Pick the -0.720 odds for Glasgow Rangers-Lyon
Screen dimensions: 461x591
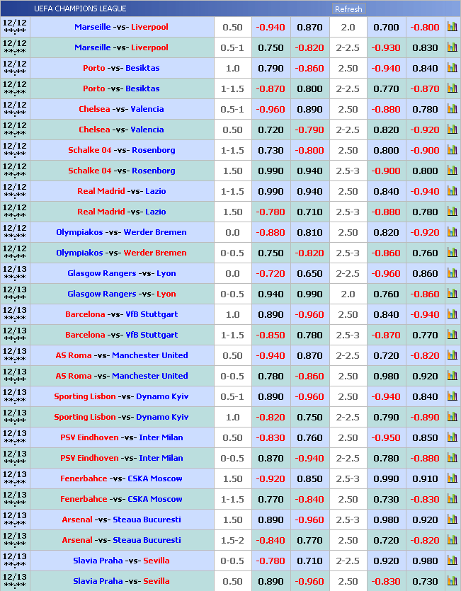pos(270,273)
